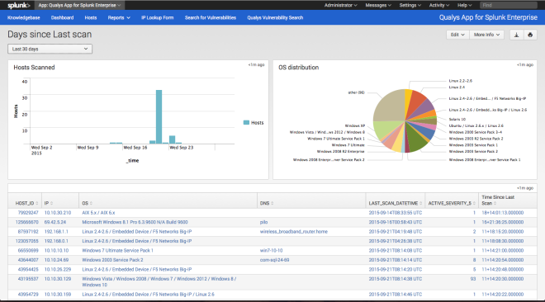Sort by OS column
The image size is (545, 302).
pyautogui.click(x=87, y=203)
